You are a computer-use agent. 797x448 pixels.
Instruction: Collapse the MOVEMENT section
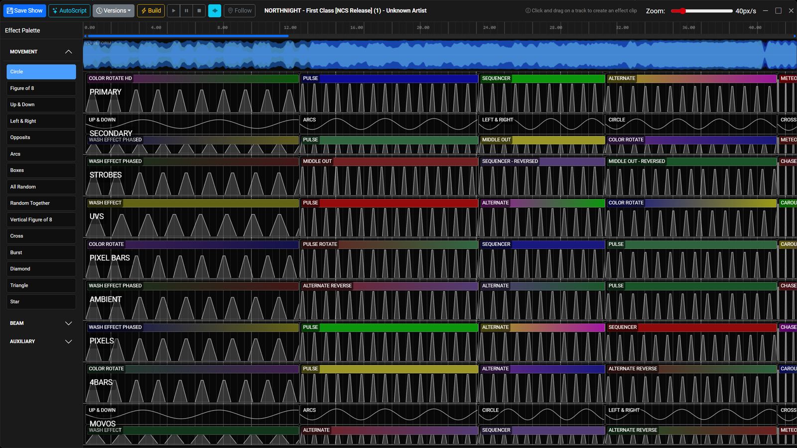(x=41, y=52)
